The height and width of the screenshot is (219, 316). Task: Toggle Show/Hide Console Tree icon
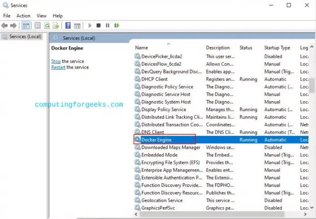coord(26,26)
